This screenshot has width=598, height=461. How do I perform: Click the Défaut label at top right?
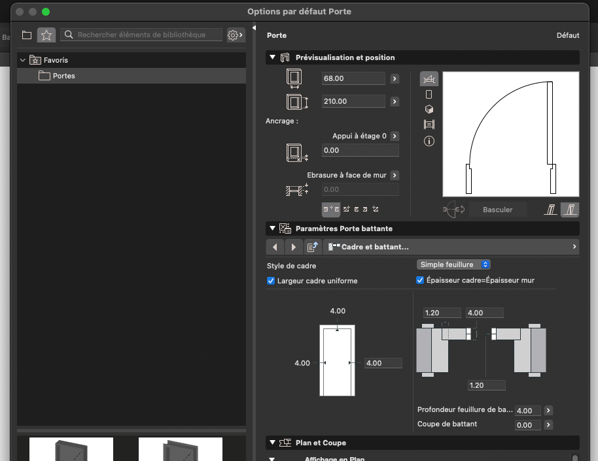point(567,35)
